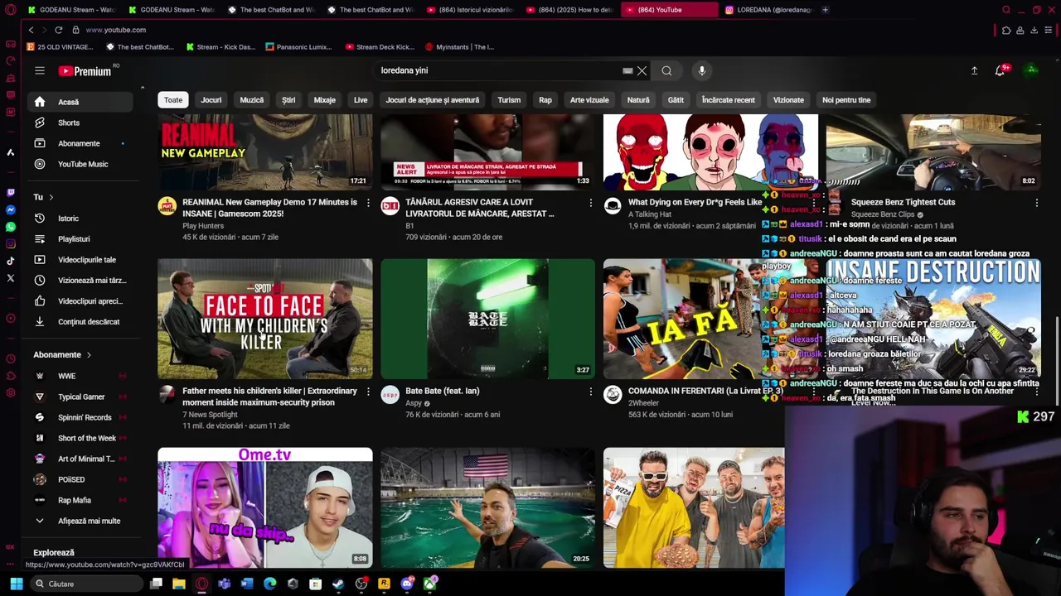Collapse sidebar with the up caret

(142, 88)
